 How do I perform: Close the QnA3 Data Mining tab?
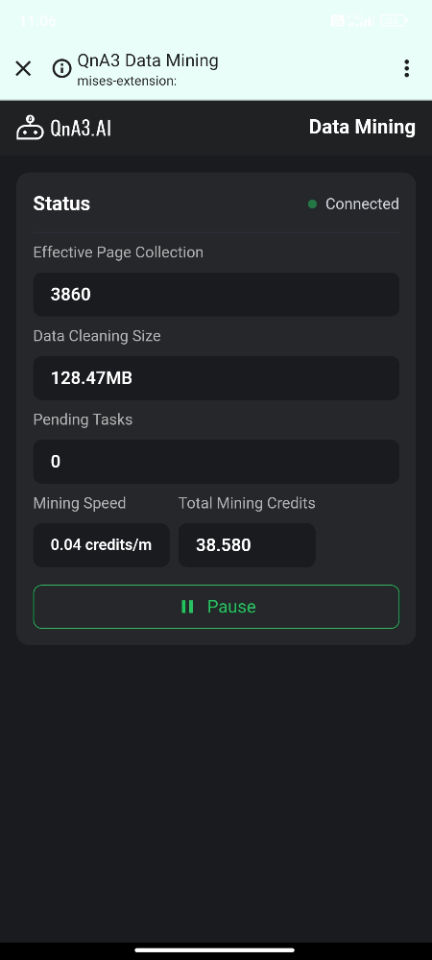click(x=23, y=68)
